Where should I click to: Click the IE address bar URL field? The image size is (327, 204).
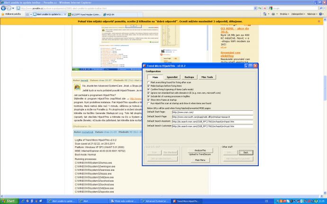pos(135,8)
